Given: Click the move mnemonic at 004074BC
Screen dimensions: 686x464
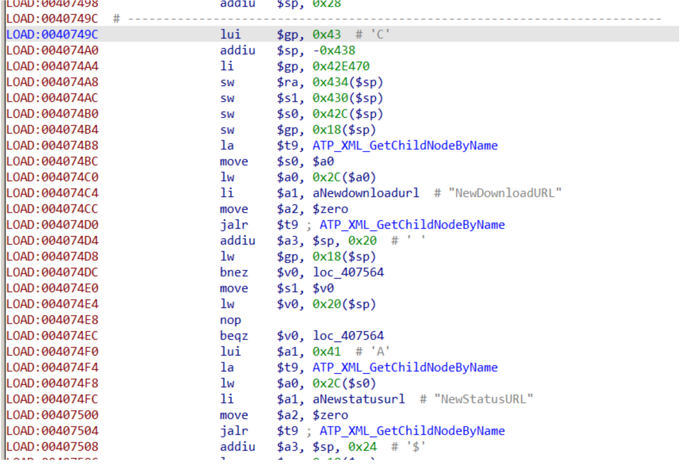Looking at the screenshot, I should [x=234, y=161].
